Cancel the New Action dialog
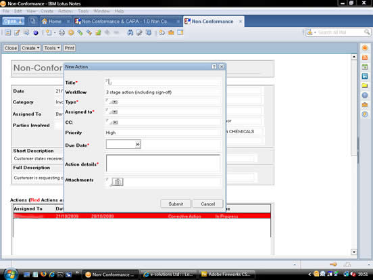 [208, 204]
